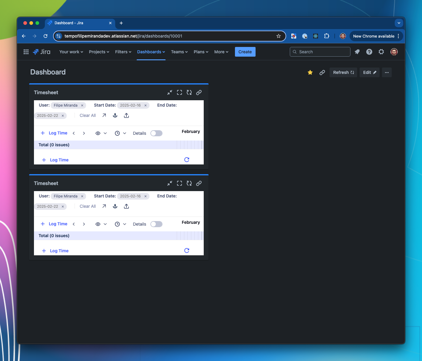The height and width of the screenshot is (361, 422).
Task: Remove end date 2025-02-22 in first Timesheet
Action: [63, 116]
